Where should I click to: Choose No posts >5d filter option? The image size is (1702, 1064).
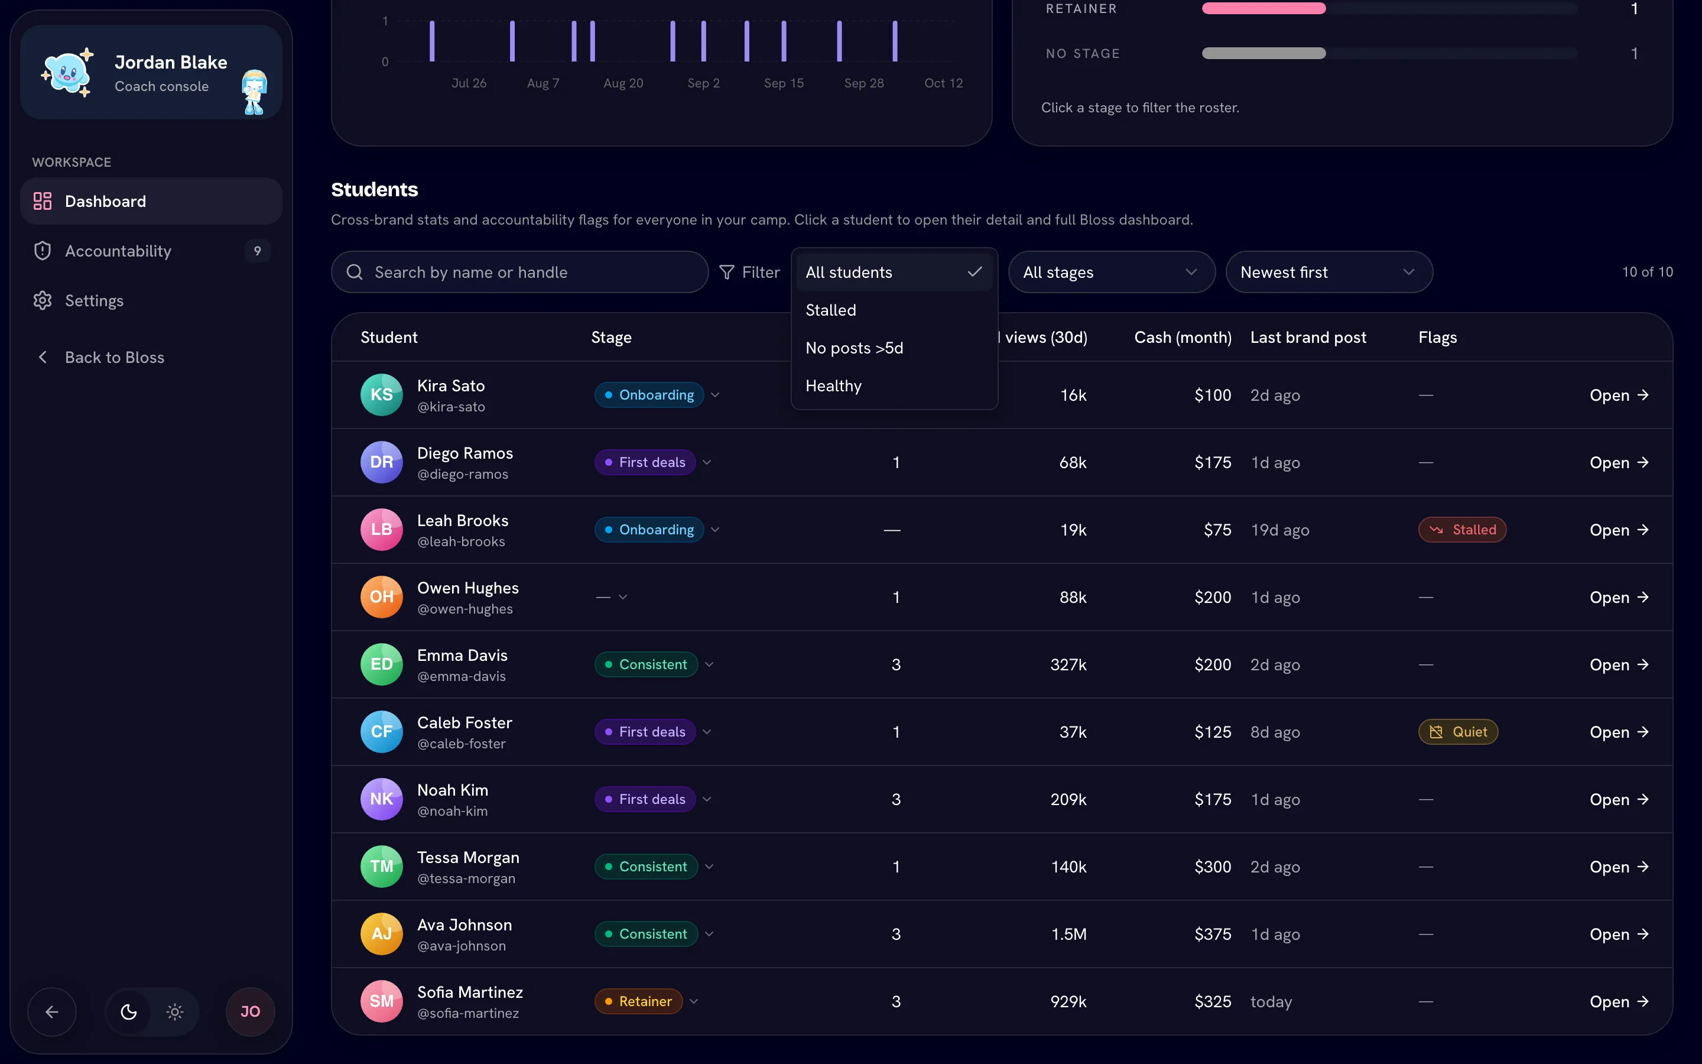[x=894, y=348]
